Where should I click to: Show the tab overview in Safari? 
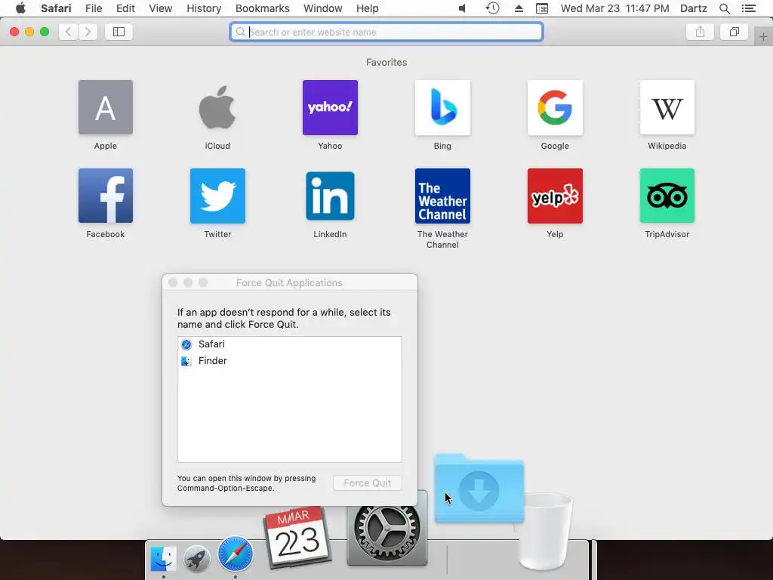point(735,32)
